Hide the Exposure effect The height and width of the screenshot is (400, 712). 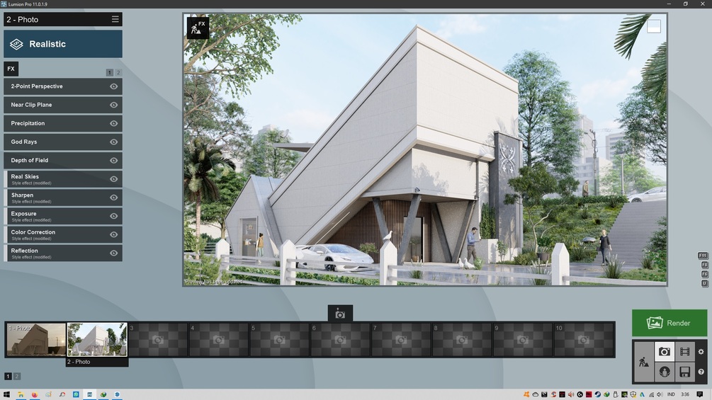click(x=114, y=217)
